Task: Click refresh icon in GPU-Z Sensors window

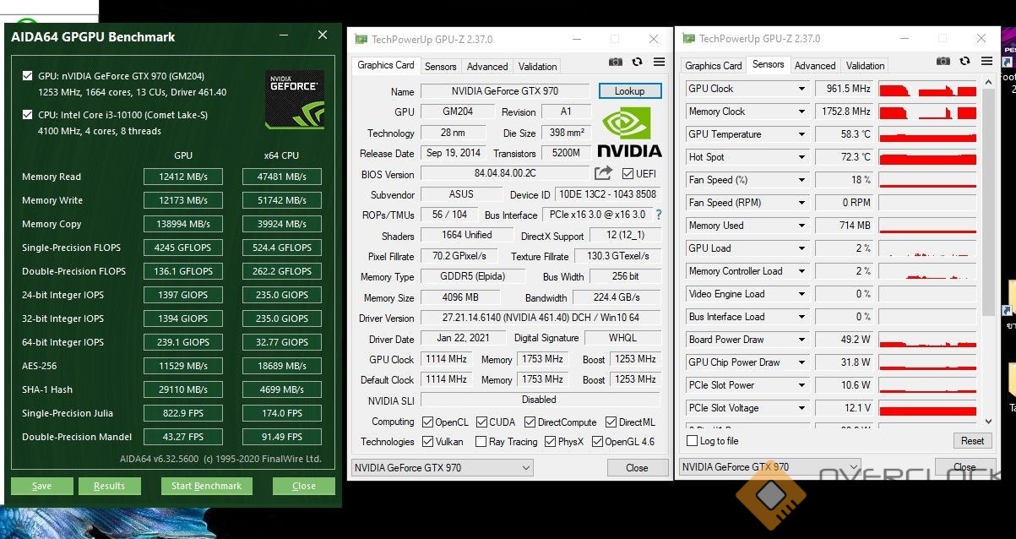Action: click(x=964, y=61)
